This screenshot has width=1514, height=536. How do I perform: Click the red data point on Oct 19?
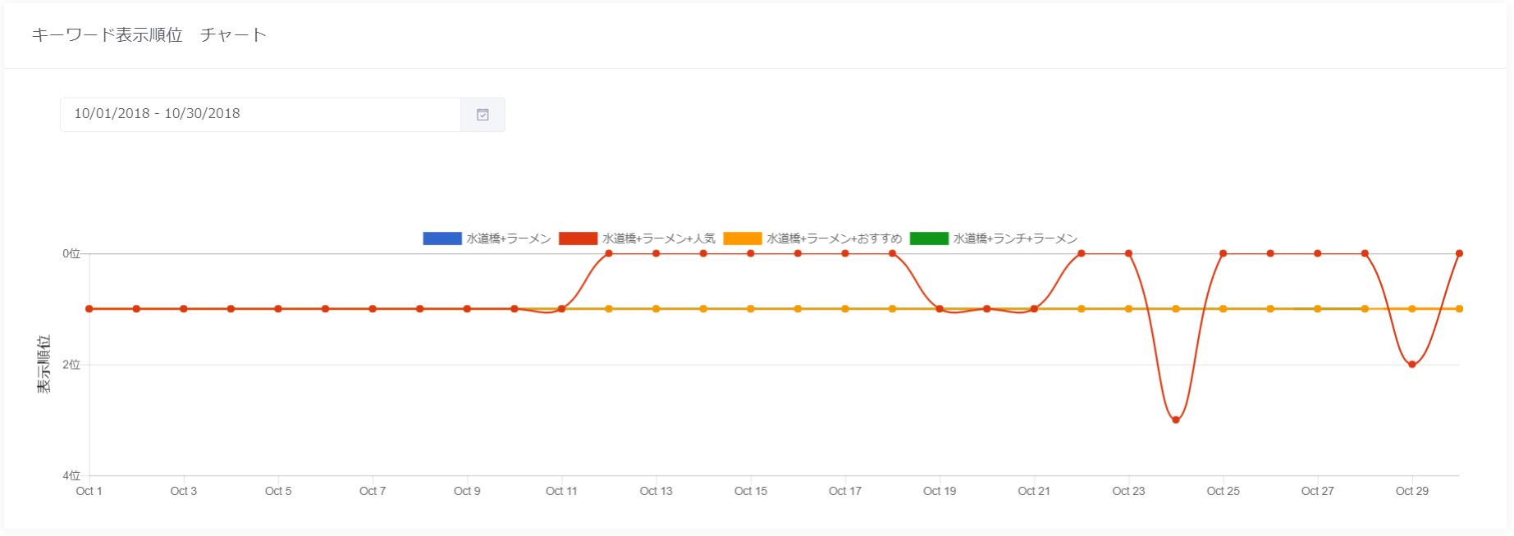940,309
